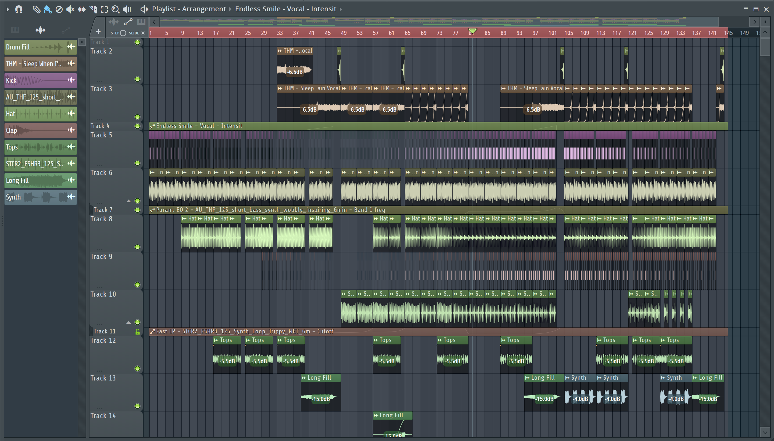
Task: Click the horizontal overview scrollbar thumb
Action: (439, 22)
